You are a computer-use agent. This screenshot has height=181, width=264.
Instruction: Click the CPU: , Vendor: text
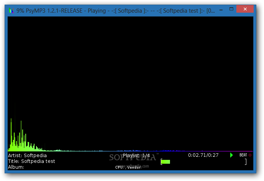(128, 167)
